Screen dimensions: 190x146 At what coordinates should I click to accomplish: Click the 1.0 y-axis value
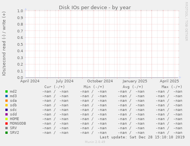point(20,11)
